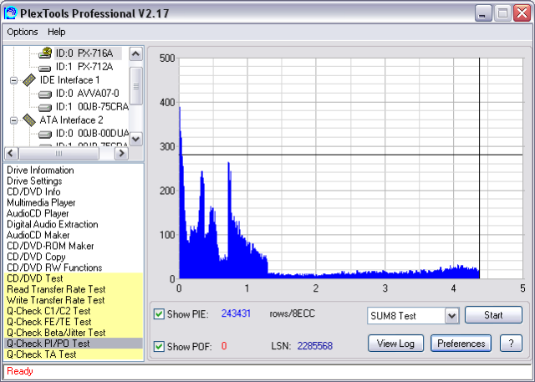Image resolution: width=535 pixels, height=382 pixels.
Task: Click the POF value 0
Action: 224,346
